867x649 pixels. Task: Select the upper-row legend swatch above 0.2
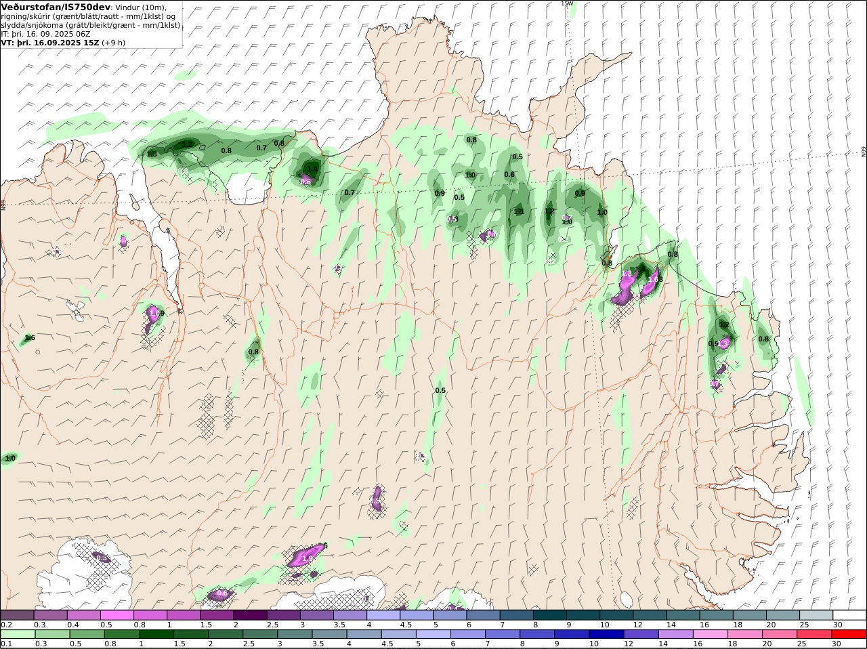(x=17, y=615)
